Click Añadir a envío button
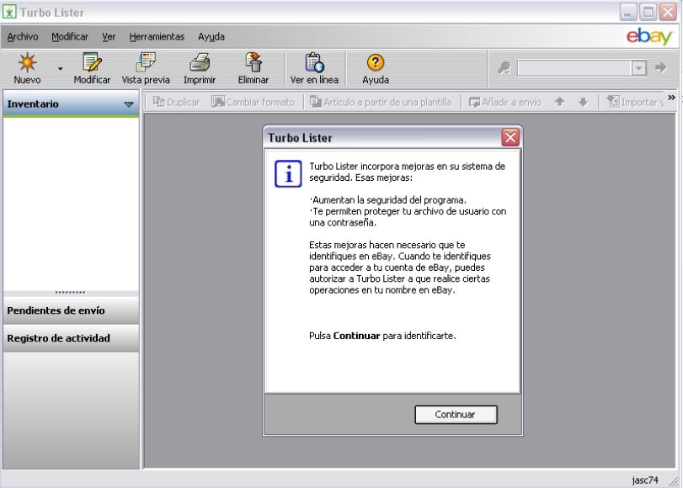This screenshot has height=488, width=683. pos(504,103)
